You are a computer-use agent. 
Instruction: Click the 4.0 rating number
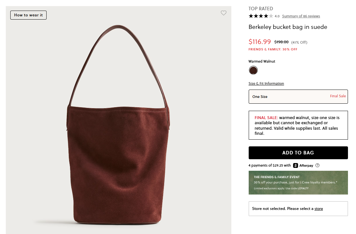[x=277, y=16]
